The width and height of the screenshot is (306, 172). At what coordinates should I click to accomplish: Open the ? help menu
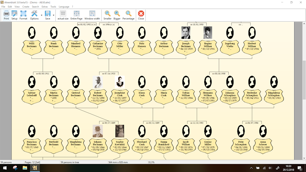[x=72, y=6]
